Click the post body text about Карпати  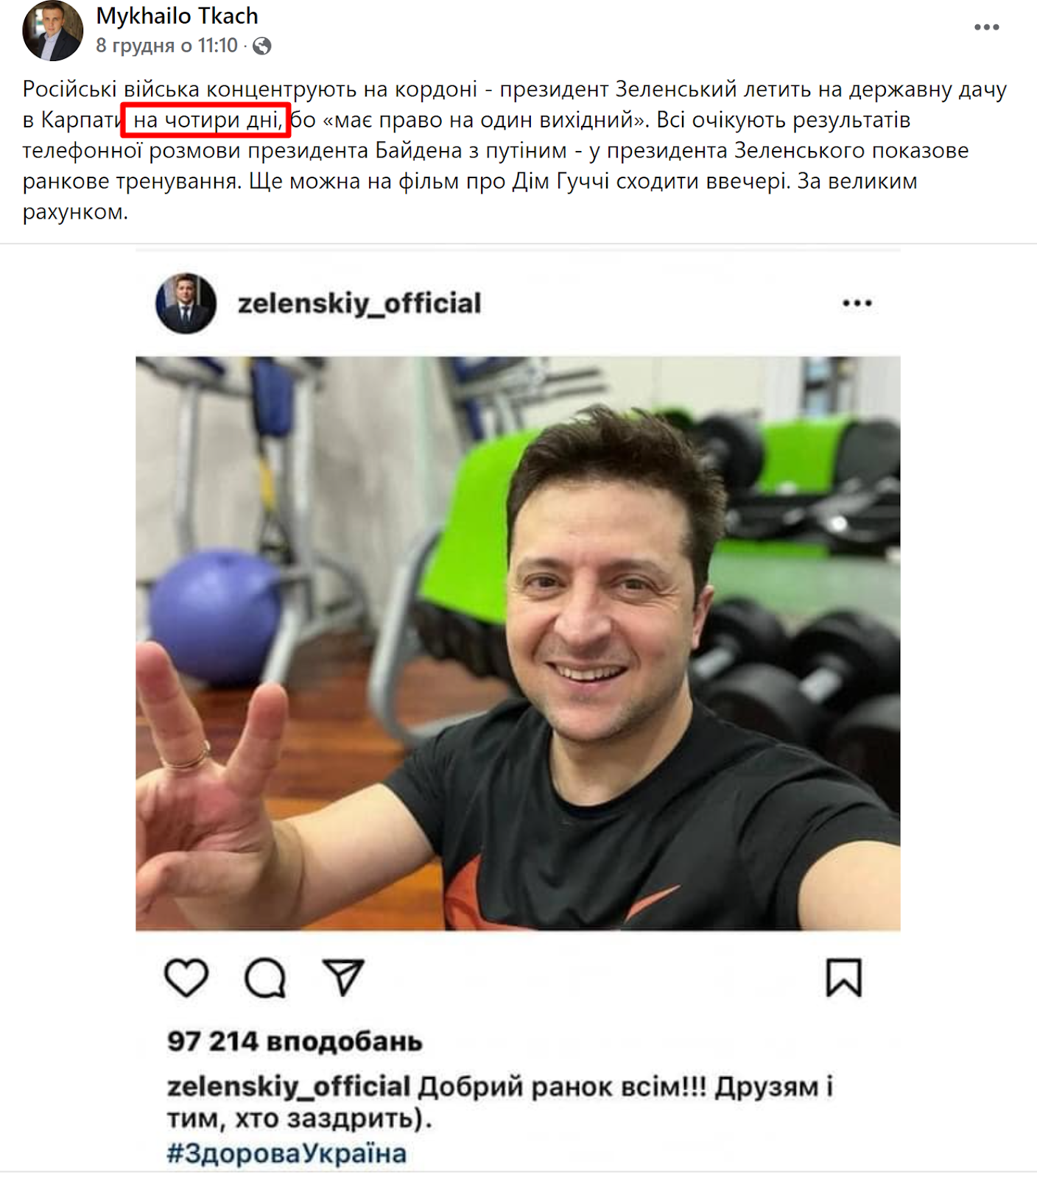pos(514,150)
